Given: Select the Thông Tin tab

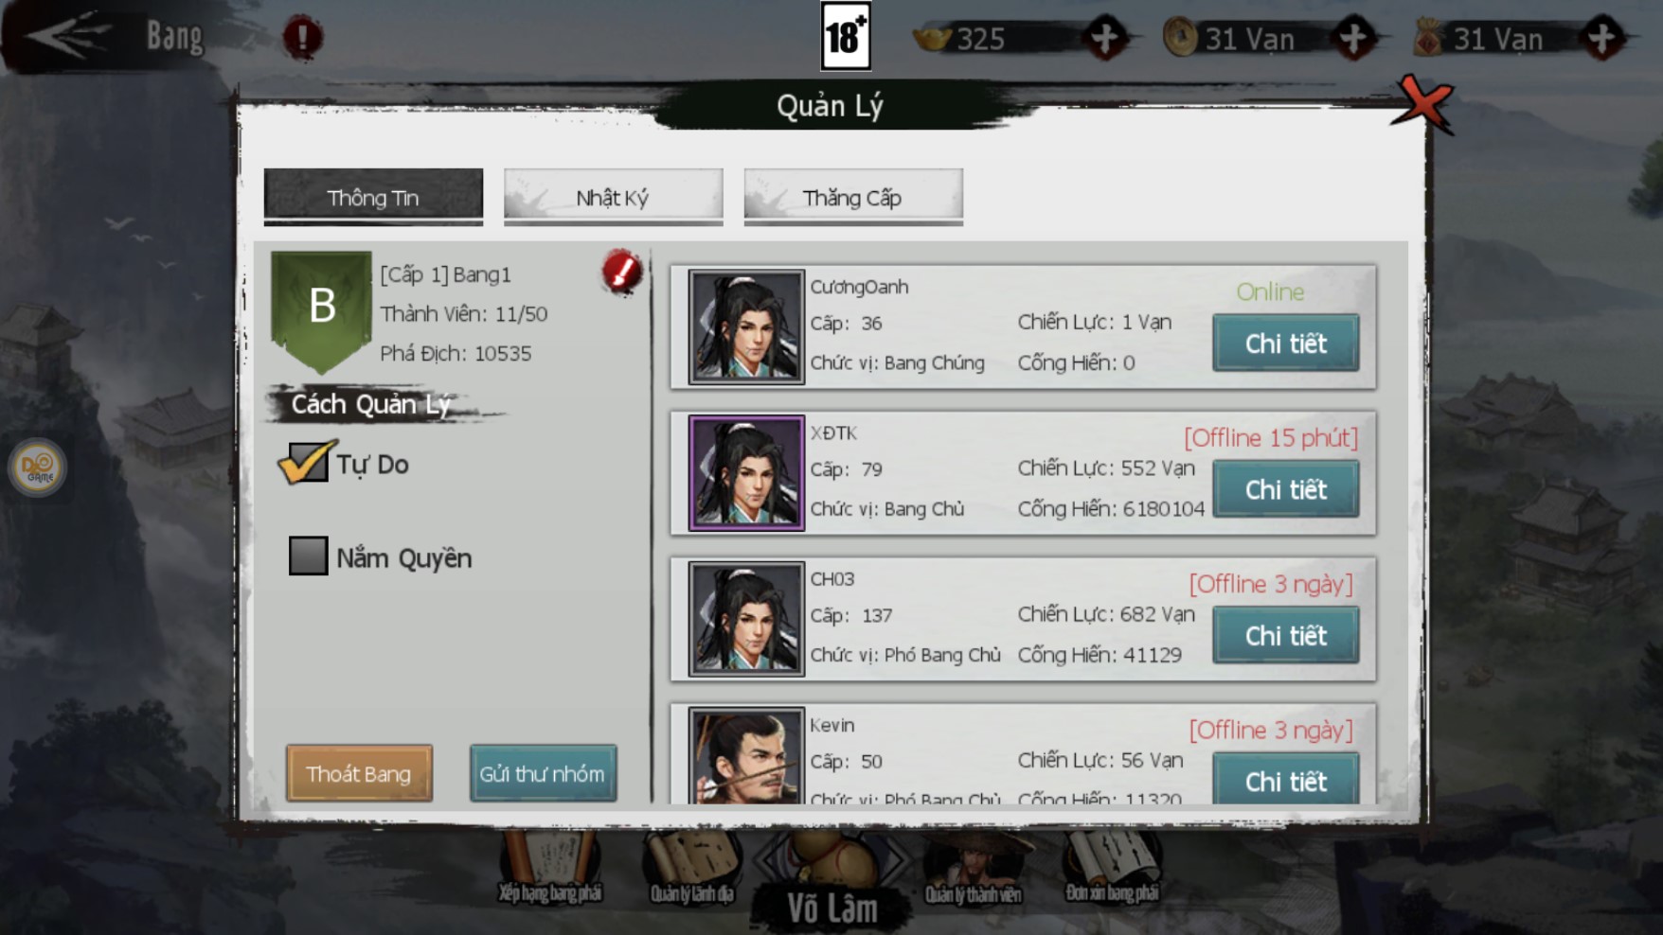Looking at the screenshot, I should pos(373,197).
